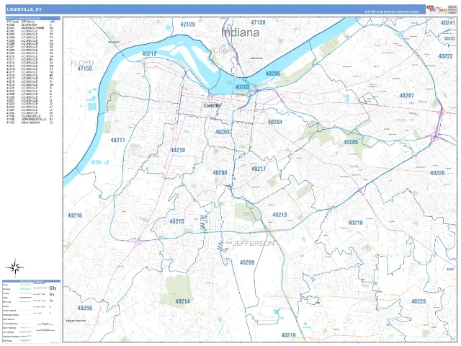Click the Louisville city name label on map
Screen dimensions: 461x346
tap(213, 105)
